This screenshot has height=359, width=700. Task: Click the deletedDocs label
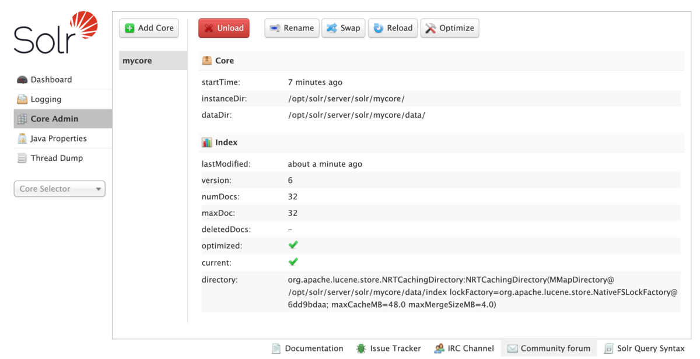click(226, 229)
